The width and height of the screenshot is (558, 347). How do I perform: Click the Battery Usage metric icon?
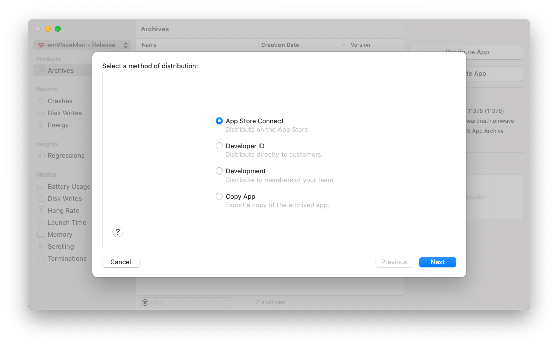click(41, 187)
